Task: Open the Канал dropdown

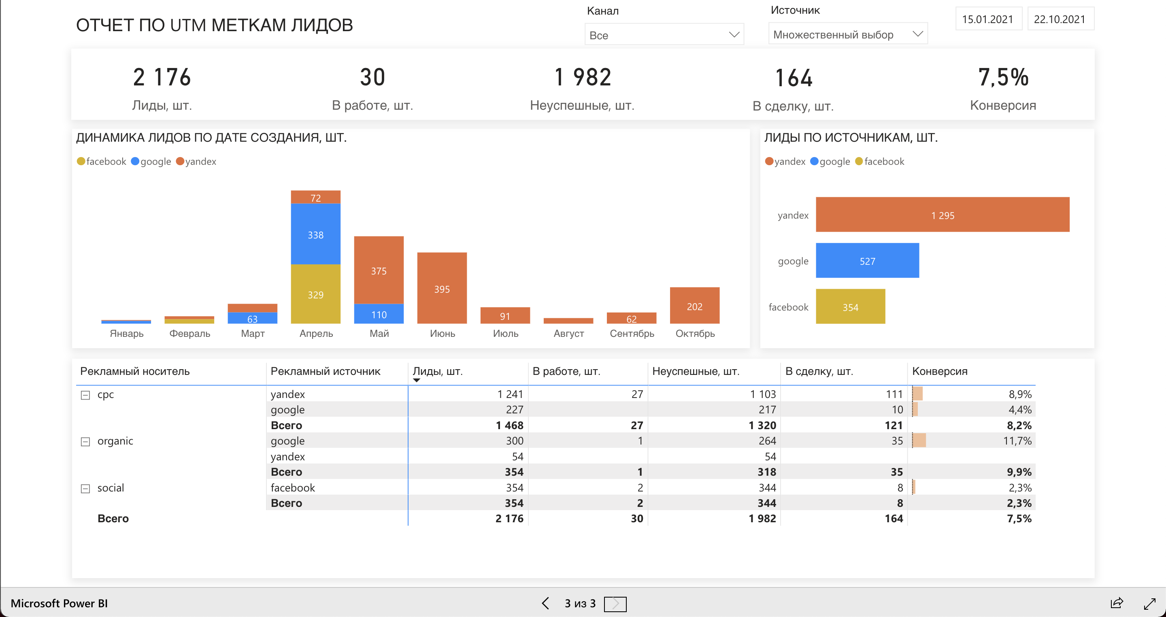Action: point(664,35)
